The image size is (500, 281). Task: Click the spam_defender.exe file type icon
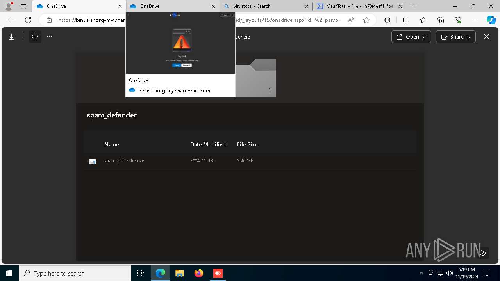[x=93, y=161]
